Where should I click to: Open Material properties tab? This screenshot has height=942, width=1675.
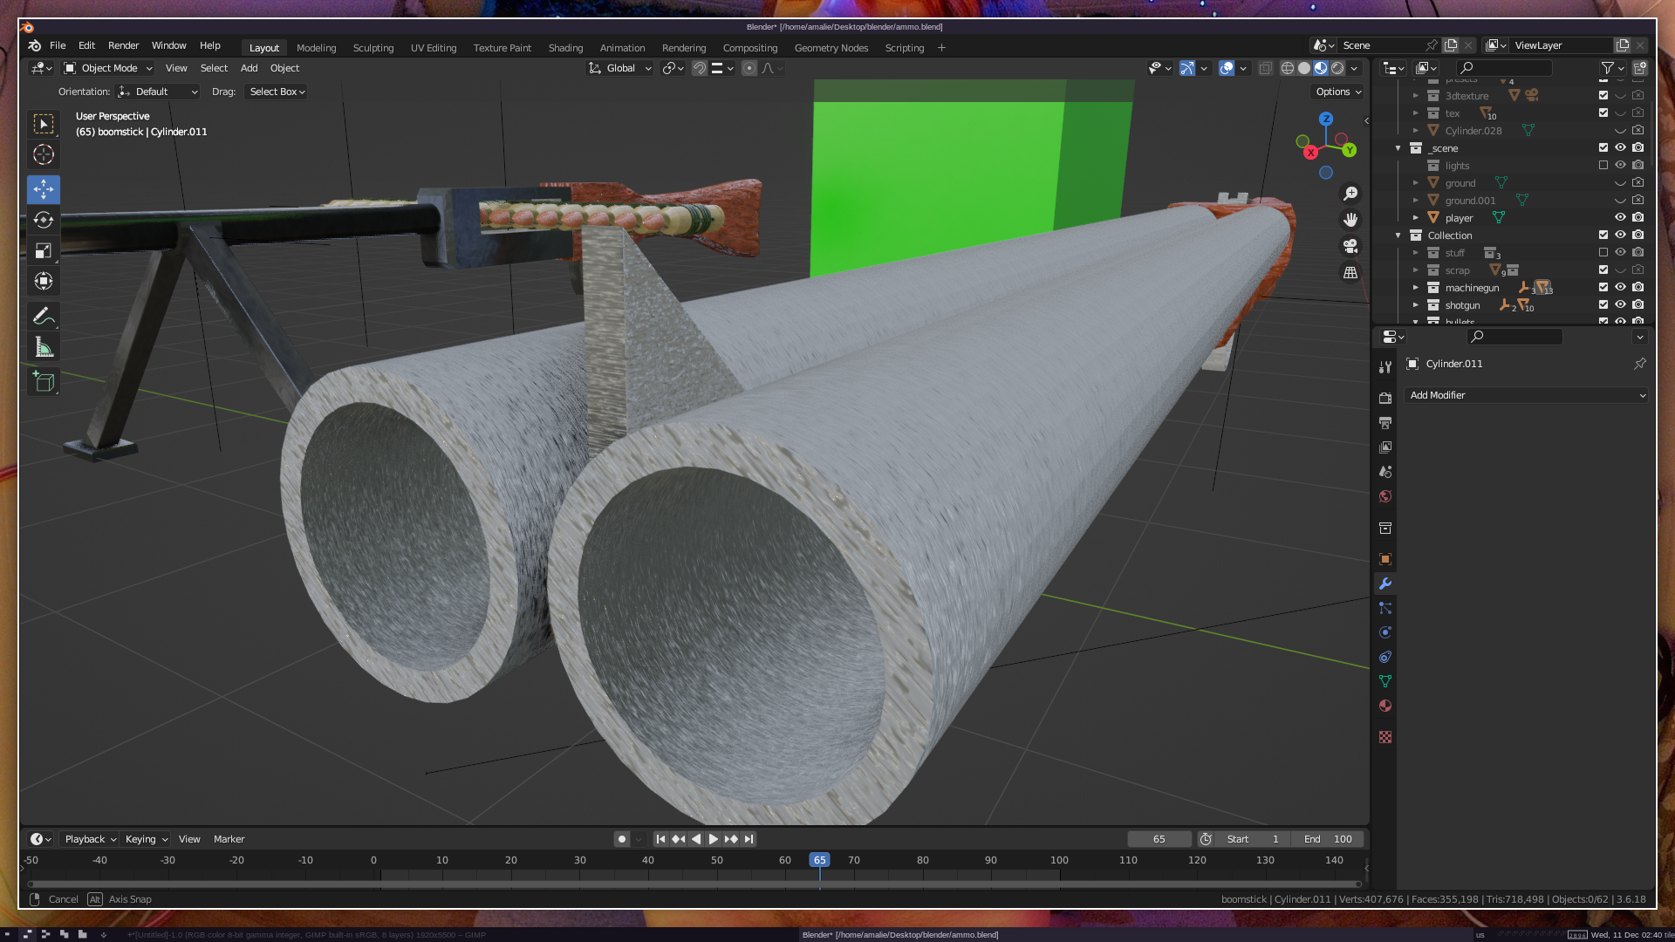tap(1385, 706)
